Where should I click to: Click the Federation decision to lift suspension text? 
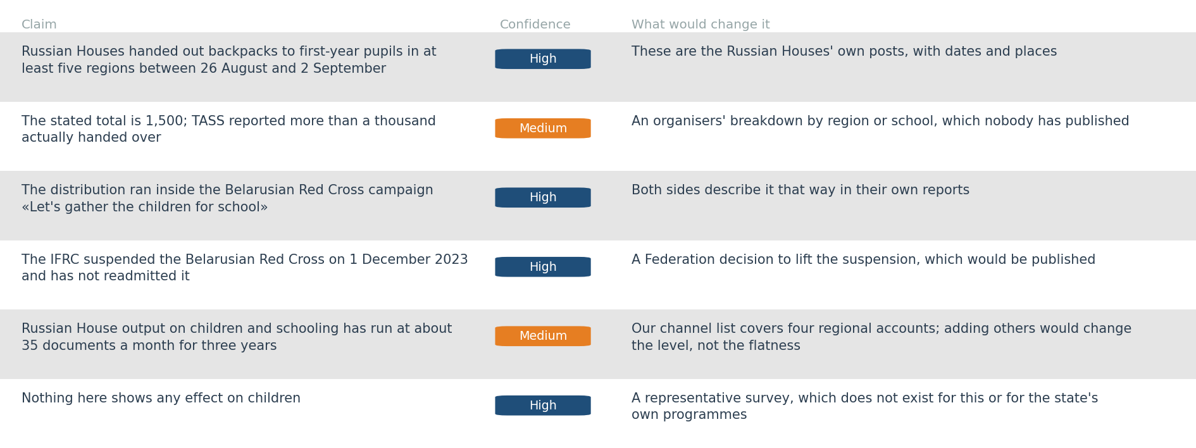[863, 259]
